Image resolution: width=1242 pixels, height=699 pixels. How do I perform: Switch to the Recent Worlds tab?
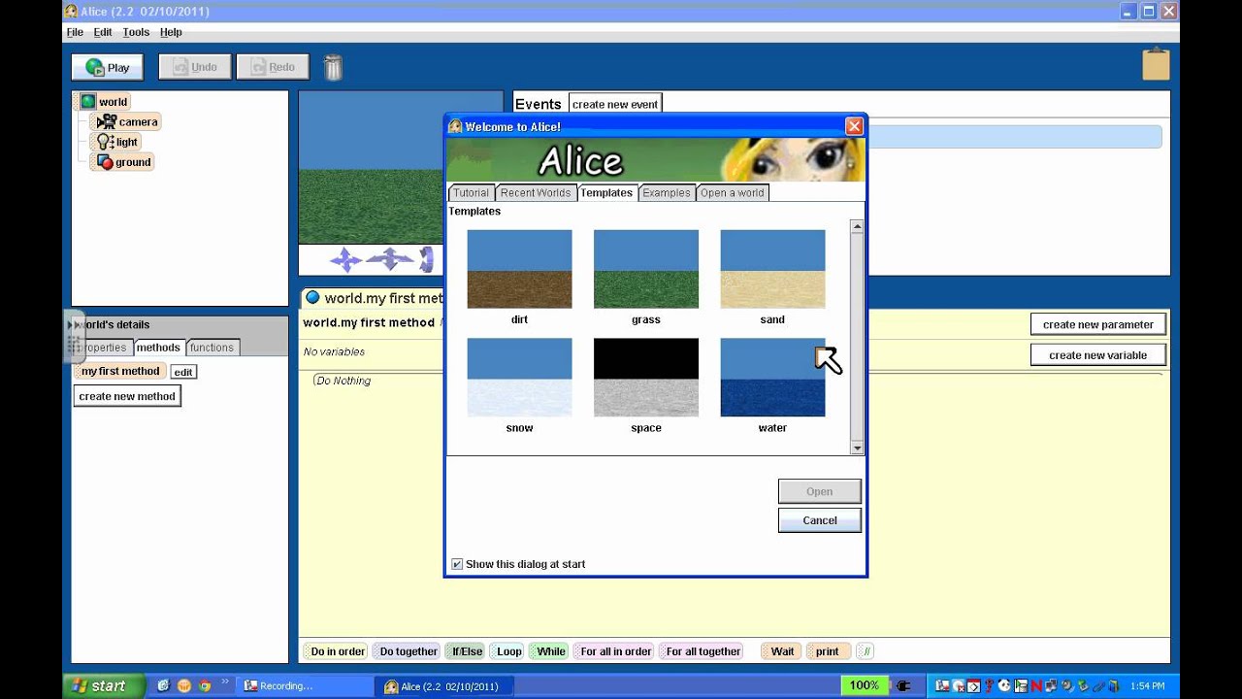(536, 192)
